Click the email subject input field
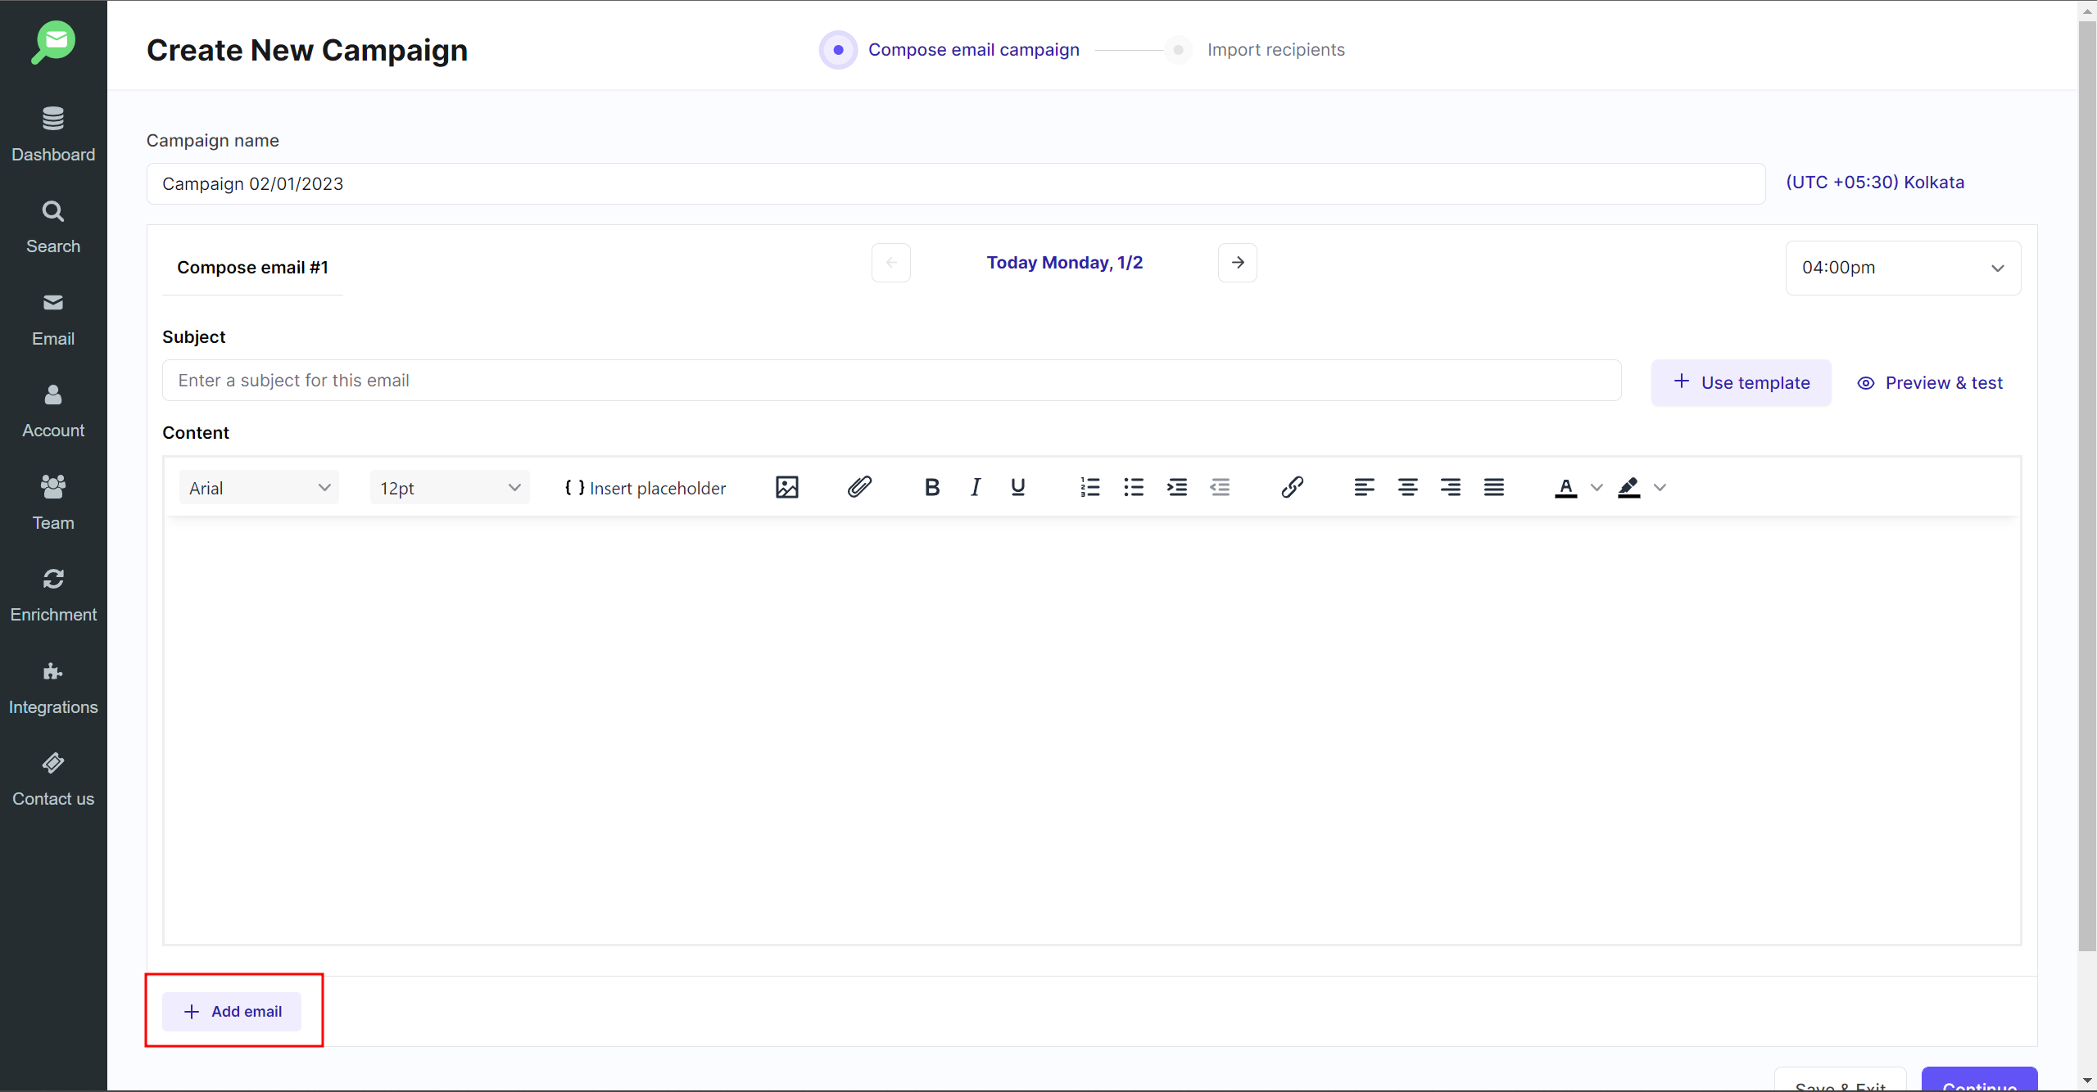This screenshot has width=2097, height=1092. click(891, 381)
